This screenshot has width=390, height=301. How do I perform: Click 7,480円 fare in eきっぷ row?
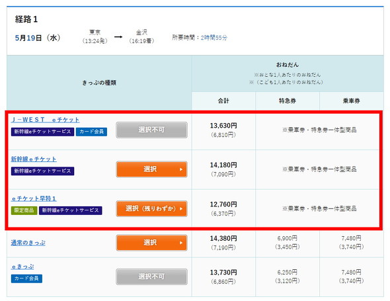351,273
